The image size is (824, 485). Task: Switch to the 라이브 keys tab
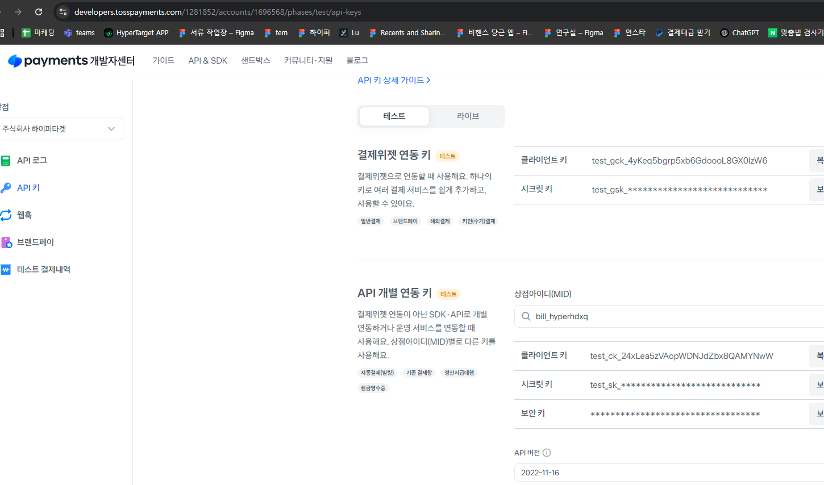(x=468, y=116)
